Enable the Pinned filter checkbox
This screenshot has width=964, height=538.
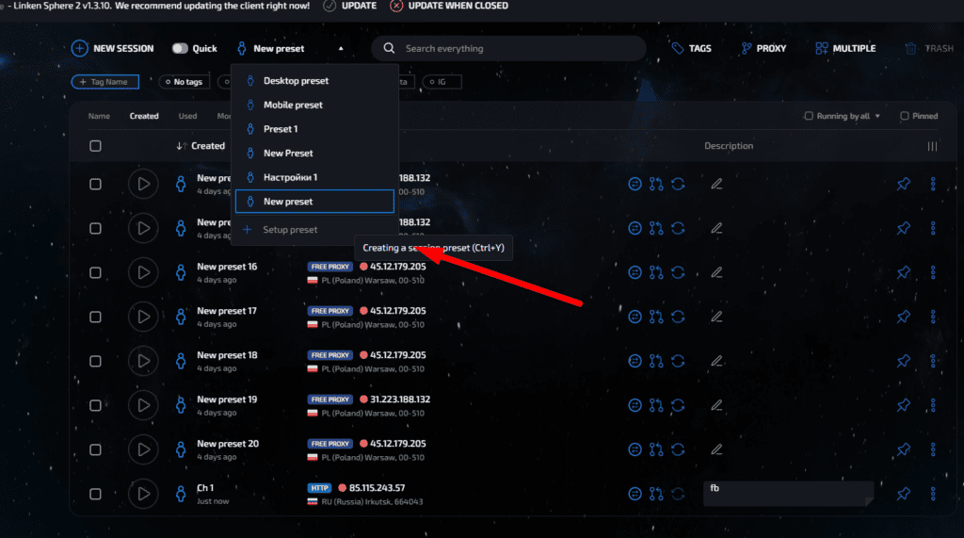(x=905, y=117)
